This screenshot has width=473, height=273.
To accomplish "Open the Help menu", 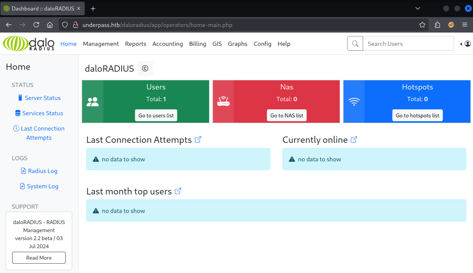I will pos(284,44).
